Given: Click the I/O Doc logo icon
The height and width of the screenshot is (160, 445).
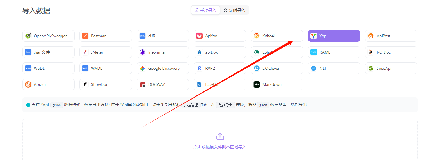Looking at the screenshot, I should click(x=371, y=52).
